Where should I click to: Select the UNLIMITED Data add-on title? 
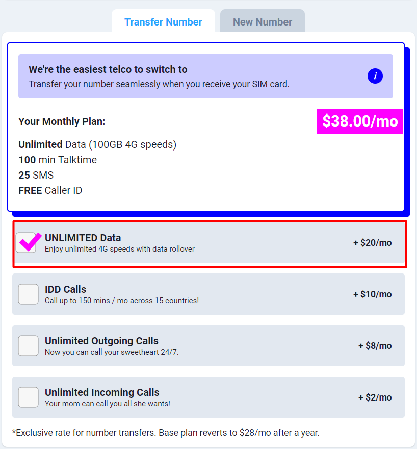83,238
